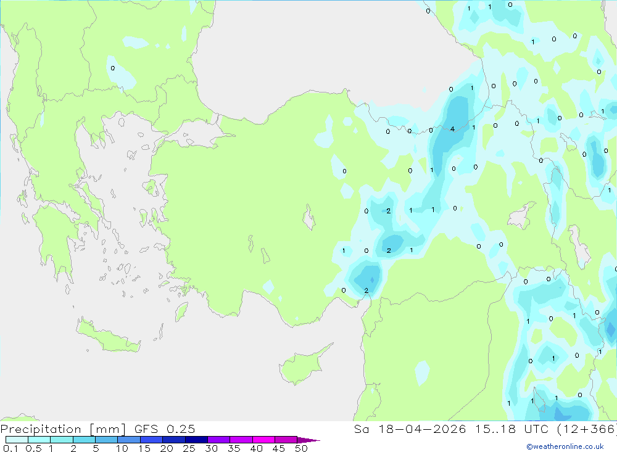This screenshot has width=617, height=452.
Task: Click the 15–20 mm legend swatch
Action: coord(152,440)
